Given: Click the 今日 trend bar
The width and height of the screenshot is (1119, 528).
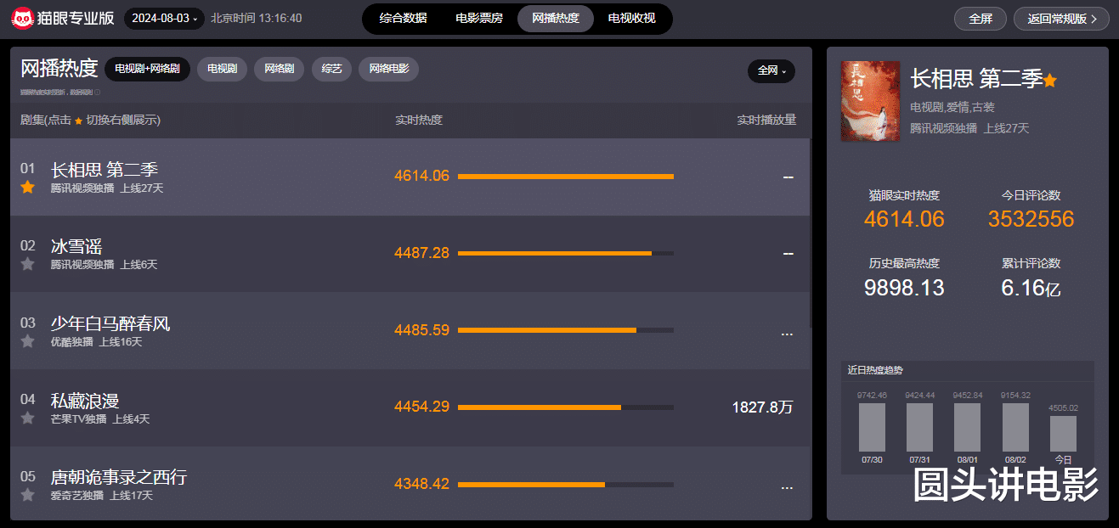Looking at the screenshot, I should (x=1063, y=434).
